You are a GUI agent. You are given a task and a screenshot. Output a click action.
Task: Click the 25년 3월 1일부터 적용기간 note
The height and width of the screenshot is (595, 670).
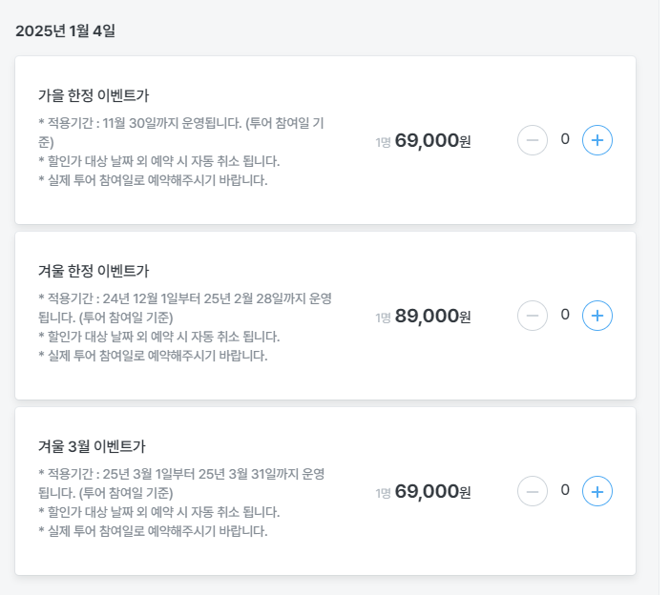[x=185, y=474]
